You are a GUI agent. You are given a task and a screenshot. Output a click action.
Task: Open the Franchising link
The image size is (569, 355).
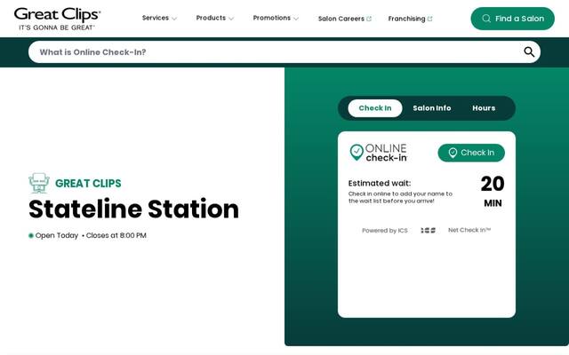pos(410,19)
